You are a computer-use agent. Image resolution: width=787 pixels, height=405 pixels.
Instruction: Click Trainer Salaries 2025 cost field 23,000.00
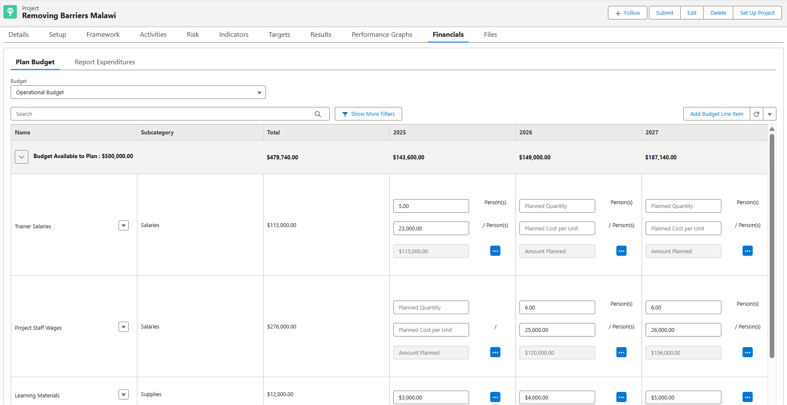pos(431,229)
